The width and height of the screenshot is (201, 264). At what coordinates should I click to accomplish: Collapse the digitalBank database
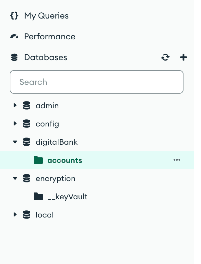[x=15, y=142]
